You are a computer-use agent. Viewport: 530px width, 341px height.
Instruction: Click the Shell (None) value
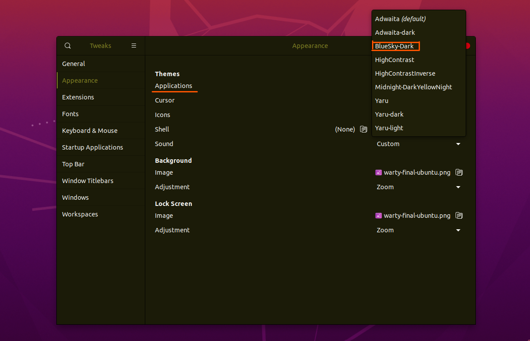click(x=345, y=129)
